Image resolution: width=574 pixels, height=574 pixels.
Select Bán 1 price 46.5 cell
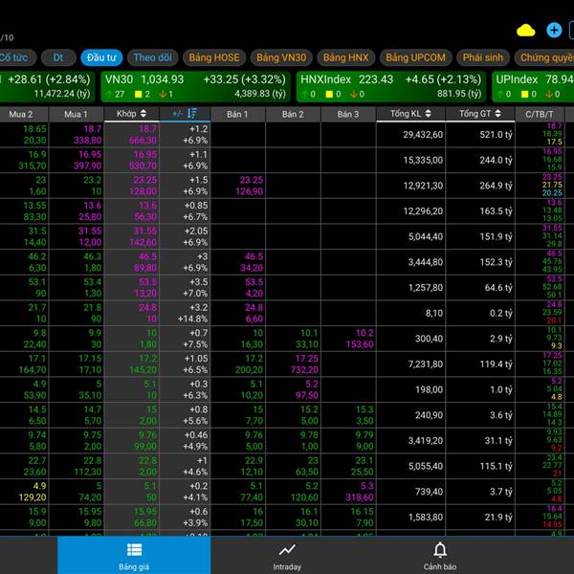pos(254,256)
